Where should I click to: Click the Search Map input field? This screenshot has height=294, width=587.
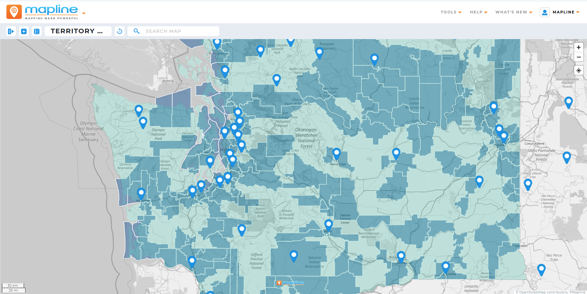pos(173,31)
